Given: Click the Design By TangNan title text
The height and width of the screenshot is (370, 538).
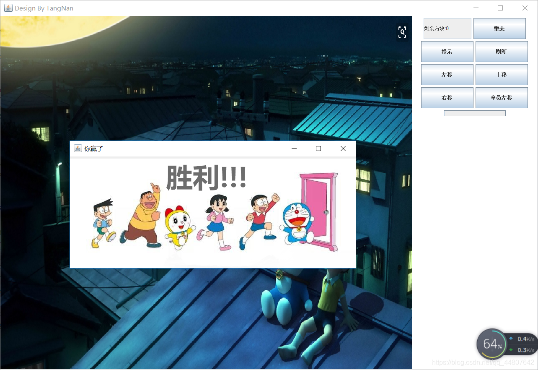Looking at the screenshot, I should (x=44, y=8).
